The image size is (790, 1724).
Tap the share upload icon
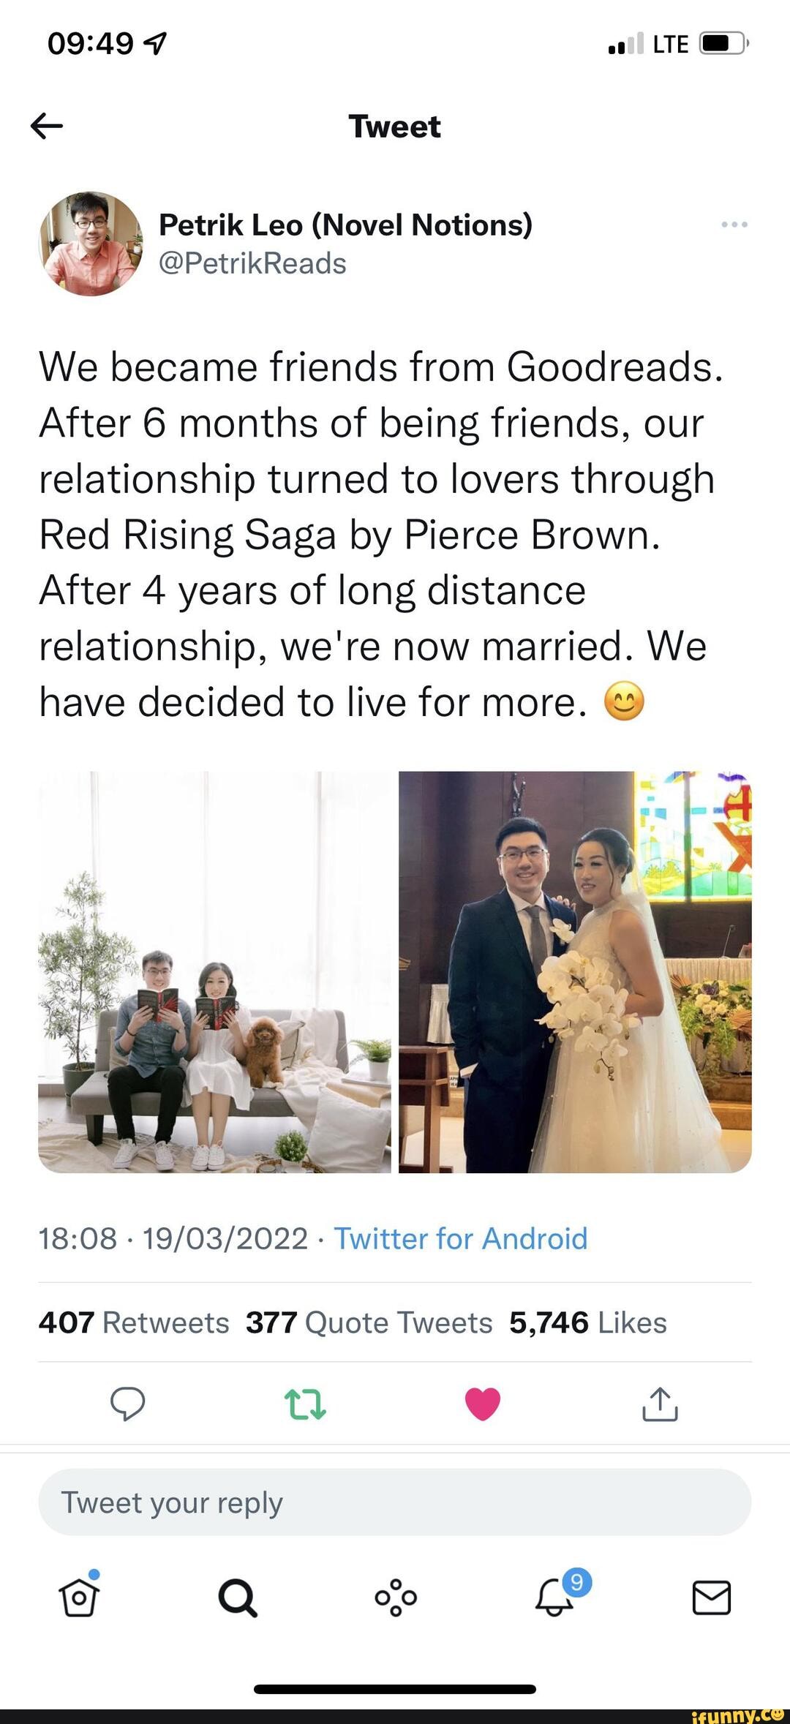click(660, 1404)
